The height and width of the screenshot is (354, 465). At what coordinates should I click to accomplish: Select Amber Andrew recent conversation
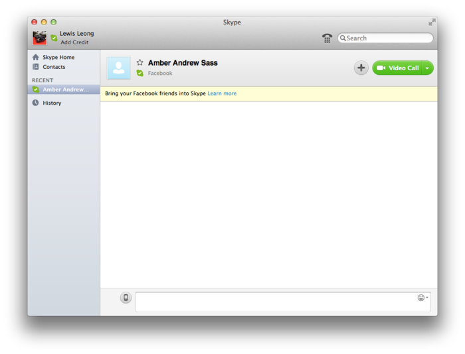[x=64, y=89]
